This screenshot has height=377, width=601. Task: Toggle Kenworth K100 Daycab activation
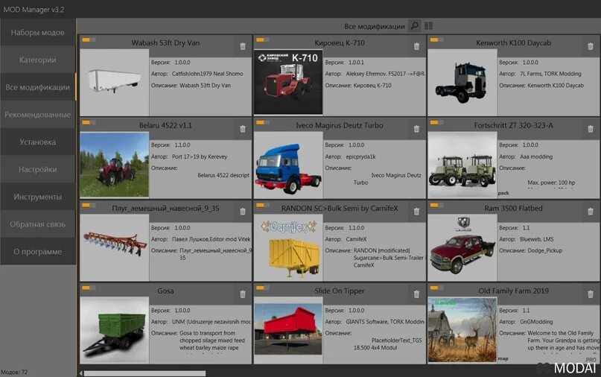coord(436,39)
